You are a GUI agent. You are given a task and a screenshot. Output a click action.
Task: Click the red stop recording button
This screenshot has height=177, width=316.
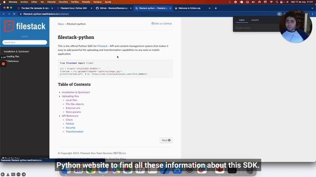pyautogui.click(x=3, y=64)
